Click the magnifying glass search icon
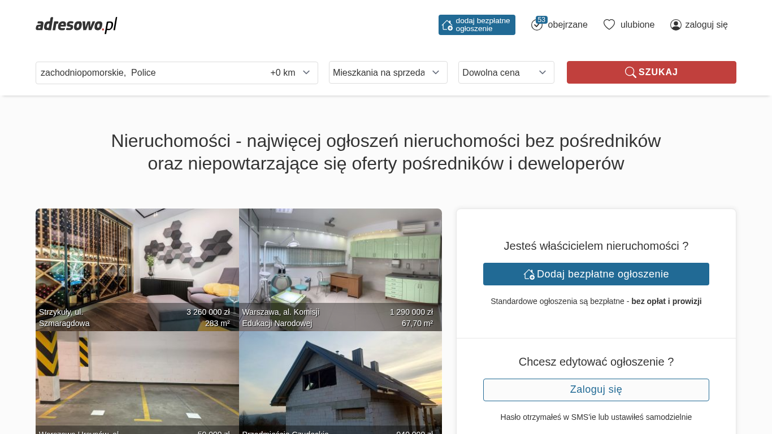The height and width of the screenshot is (434, 772). click(x=630, y=72)
